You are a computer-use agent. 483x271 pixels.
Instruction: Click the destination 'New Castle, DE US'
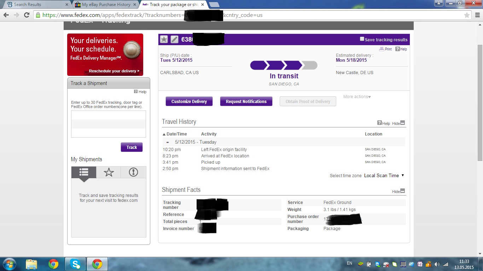click(354, 73)
